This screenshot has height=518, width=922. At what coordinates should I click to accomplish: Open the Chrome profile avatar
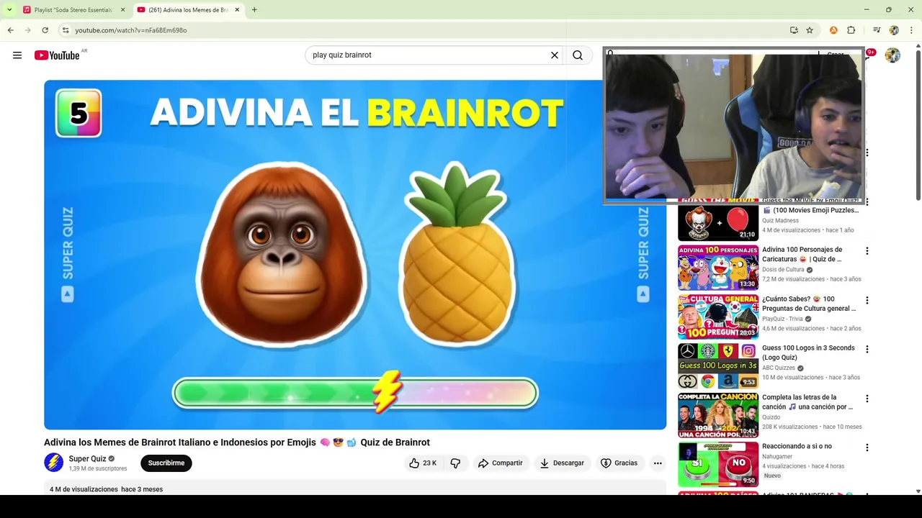[894, 30]
